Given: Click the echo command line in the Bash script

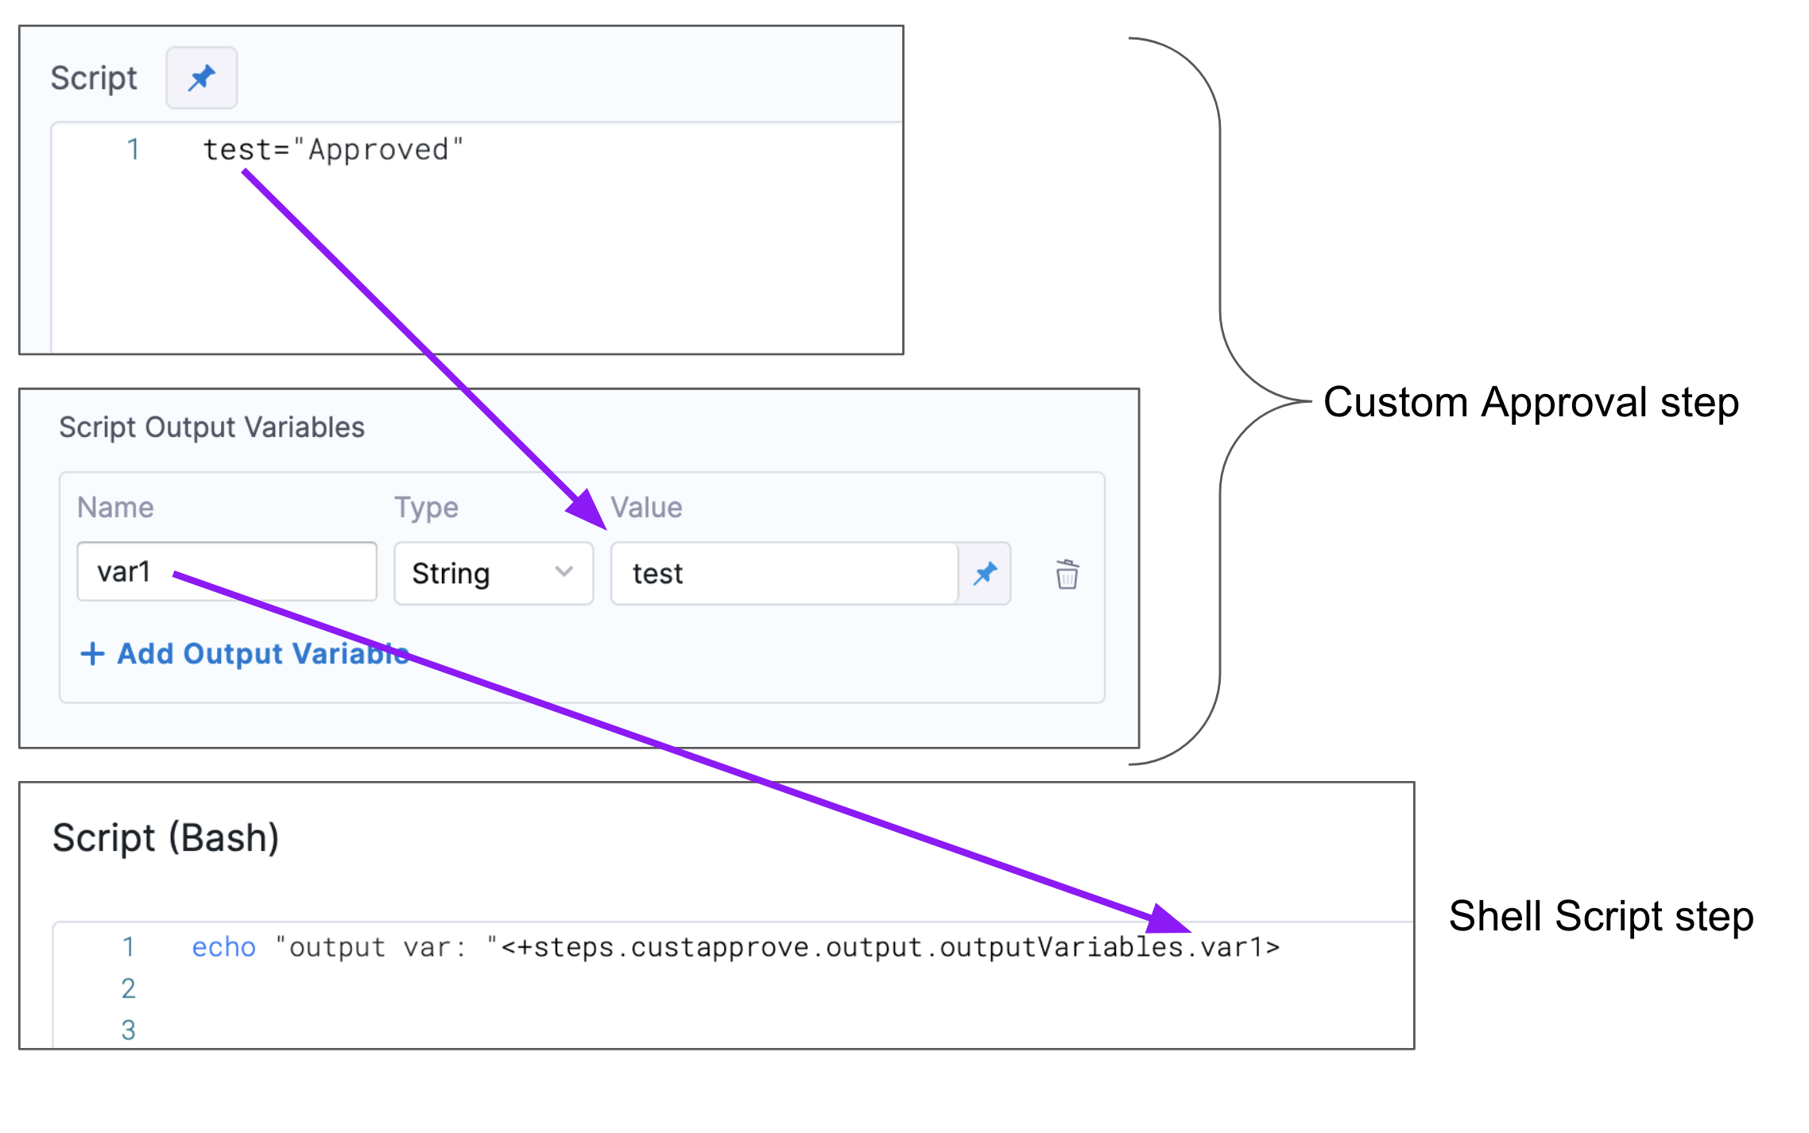Looking at the screenshot, I should (735, 947).
